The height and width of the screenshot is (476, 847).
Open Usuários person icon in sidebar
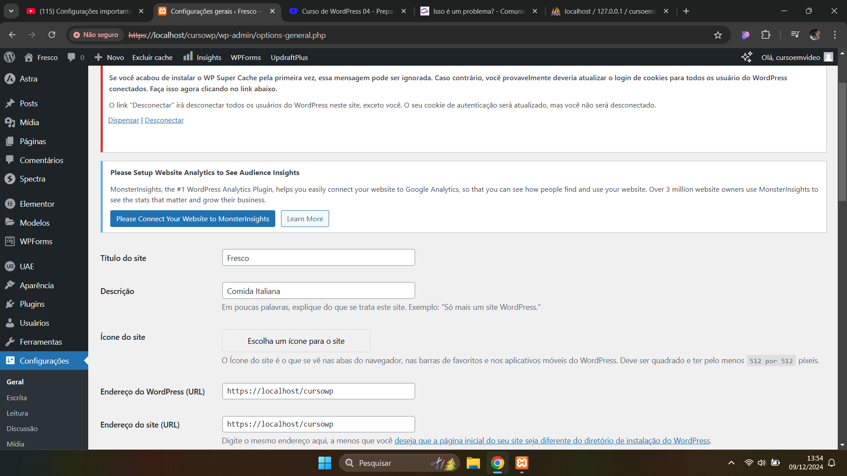click(10, 323)
